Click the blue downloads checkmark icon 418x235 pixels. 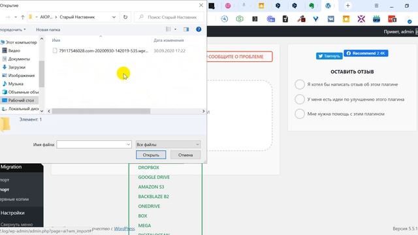[410, 22]
